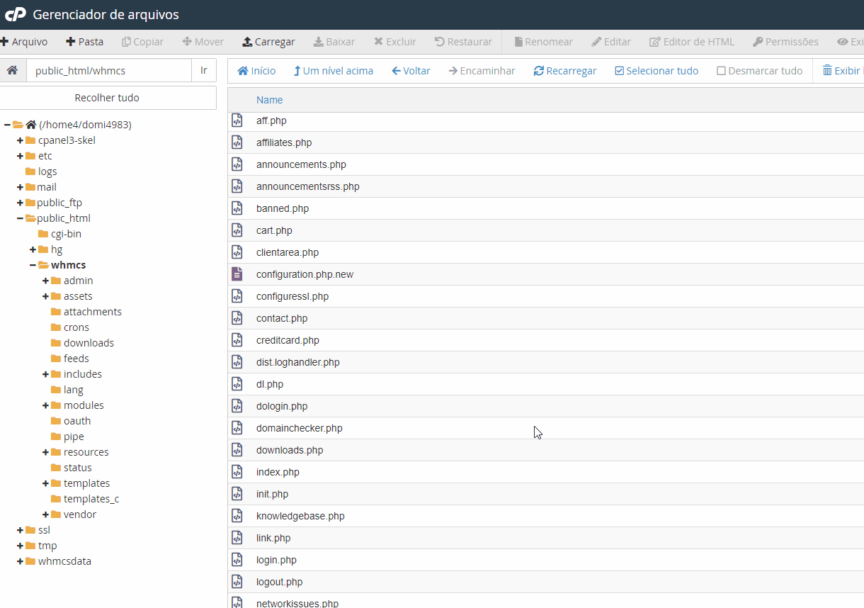The image size is (864, 608).
Task: Sort files by the Name column header
Action: tap(270, 100)
